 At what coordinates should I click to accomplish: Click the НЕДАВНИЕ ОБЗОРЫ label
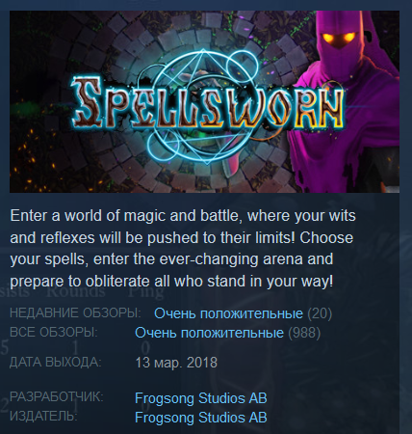tap(75, 312)
